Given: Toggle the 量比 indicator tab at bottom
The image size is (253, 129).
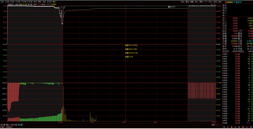Looking at the screenshot, I should pos(8,125).
